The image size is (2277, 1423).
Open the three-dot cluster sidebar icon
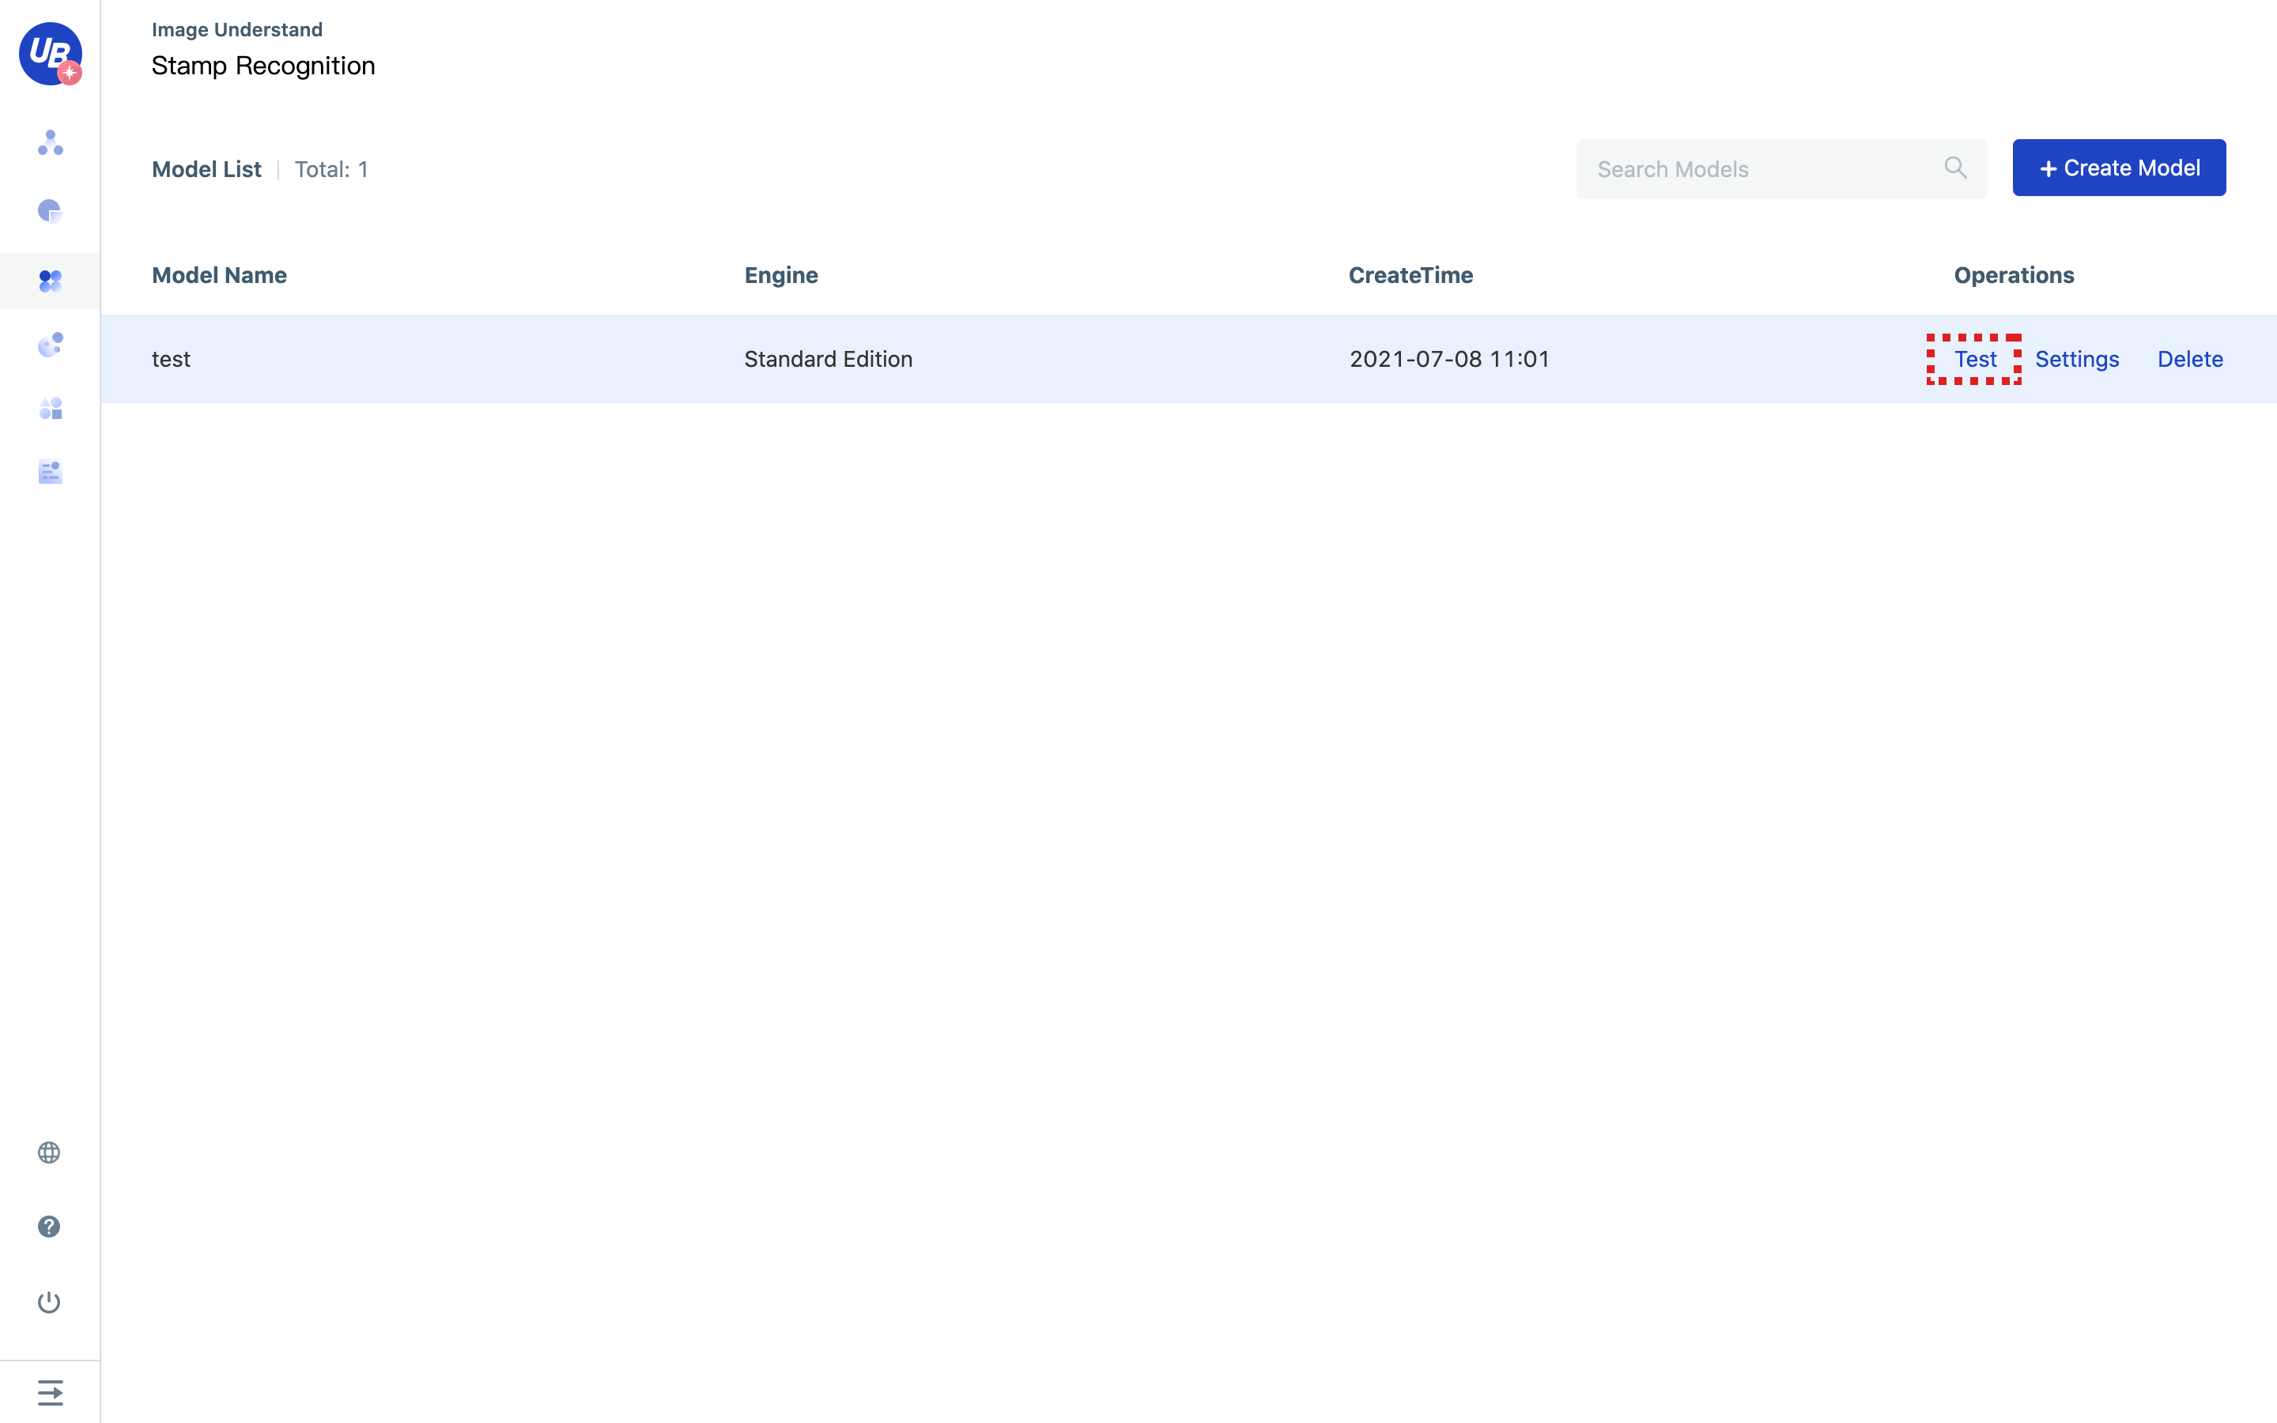[x=51, y=143]
